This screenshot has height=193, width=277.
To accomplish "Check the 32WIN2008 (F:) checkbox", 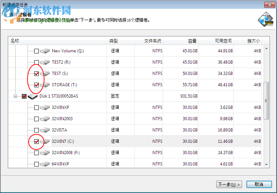I will point(36,153).
